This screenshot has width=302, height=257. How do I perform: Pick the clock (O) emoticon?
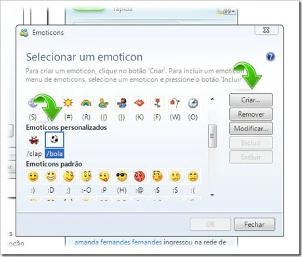click(193, 103)
